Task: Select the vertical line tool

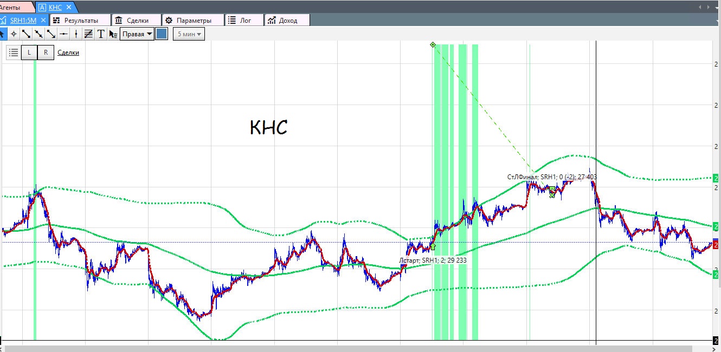Action: point(76,34)
